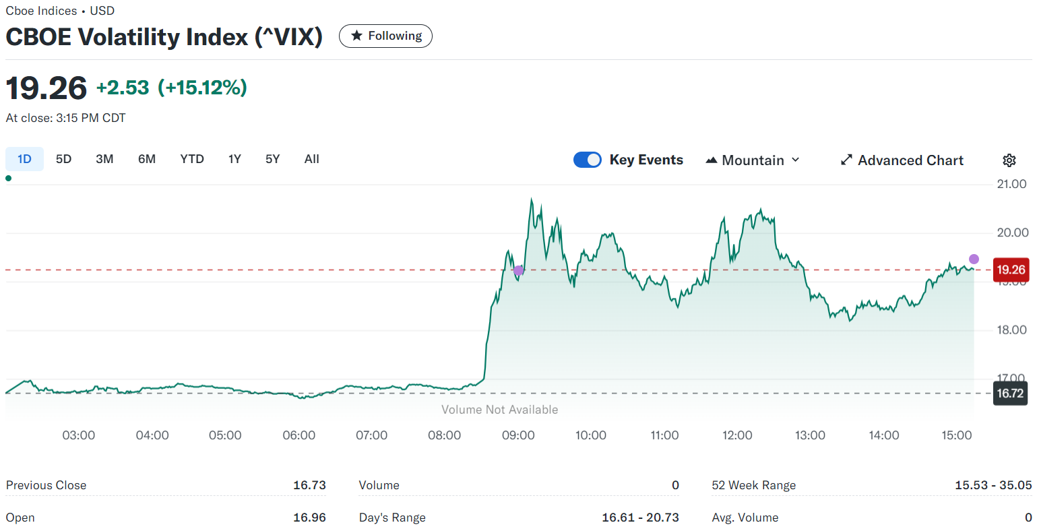Open chart settings gear icon
The height and width of the screenshot is (529, 1037).
(x=1009, y=160)
